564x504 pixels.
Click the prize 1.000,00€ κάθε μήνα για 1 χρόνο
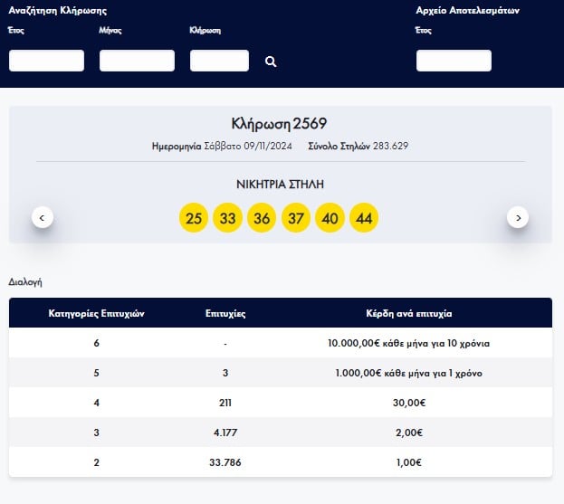tap(408, 373)
